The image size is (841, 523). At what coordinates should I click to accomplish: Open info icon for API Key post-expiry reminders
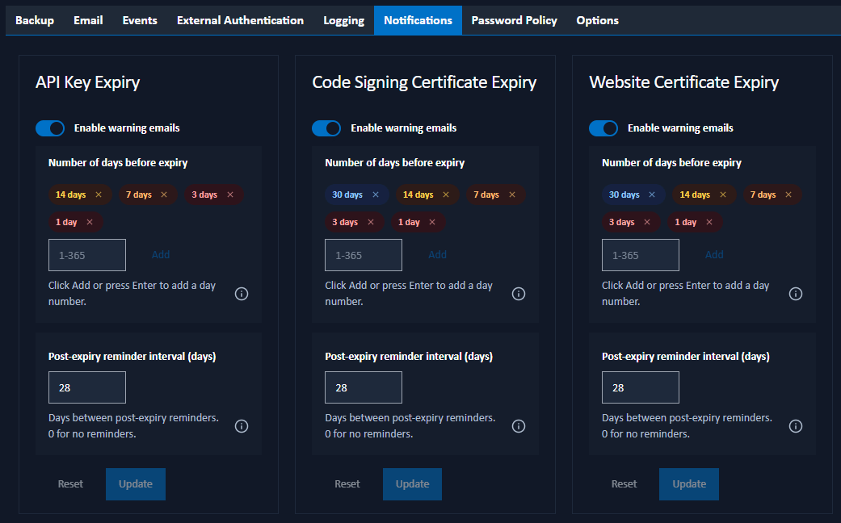pos(242,426)
